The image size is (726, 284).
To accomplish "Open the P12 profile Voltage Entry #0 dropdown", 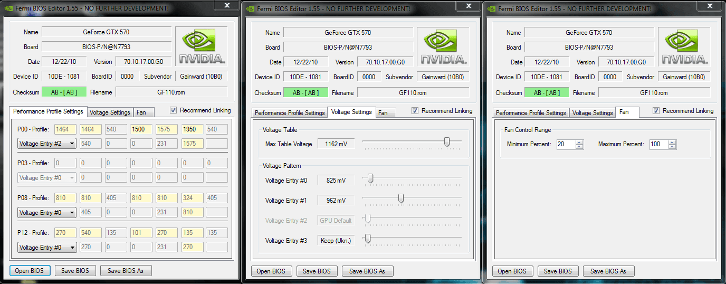I will pos(47,248).
